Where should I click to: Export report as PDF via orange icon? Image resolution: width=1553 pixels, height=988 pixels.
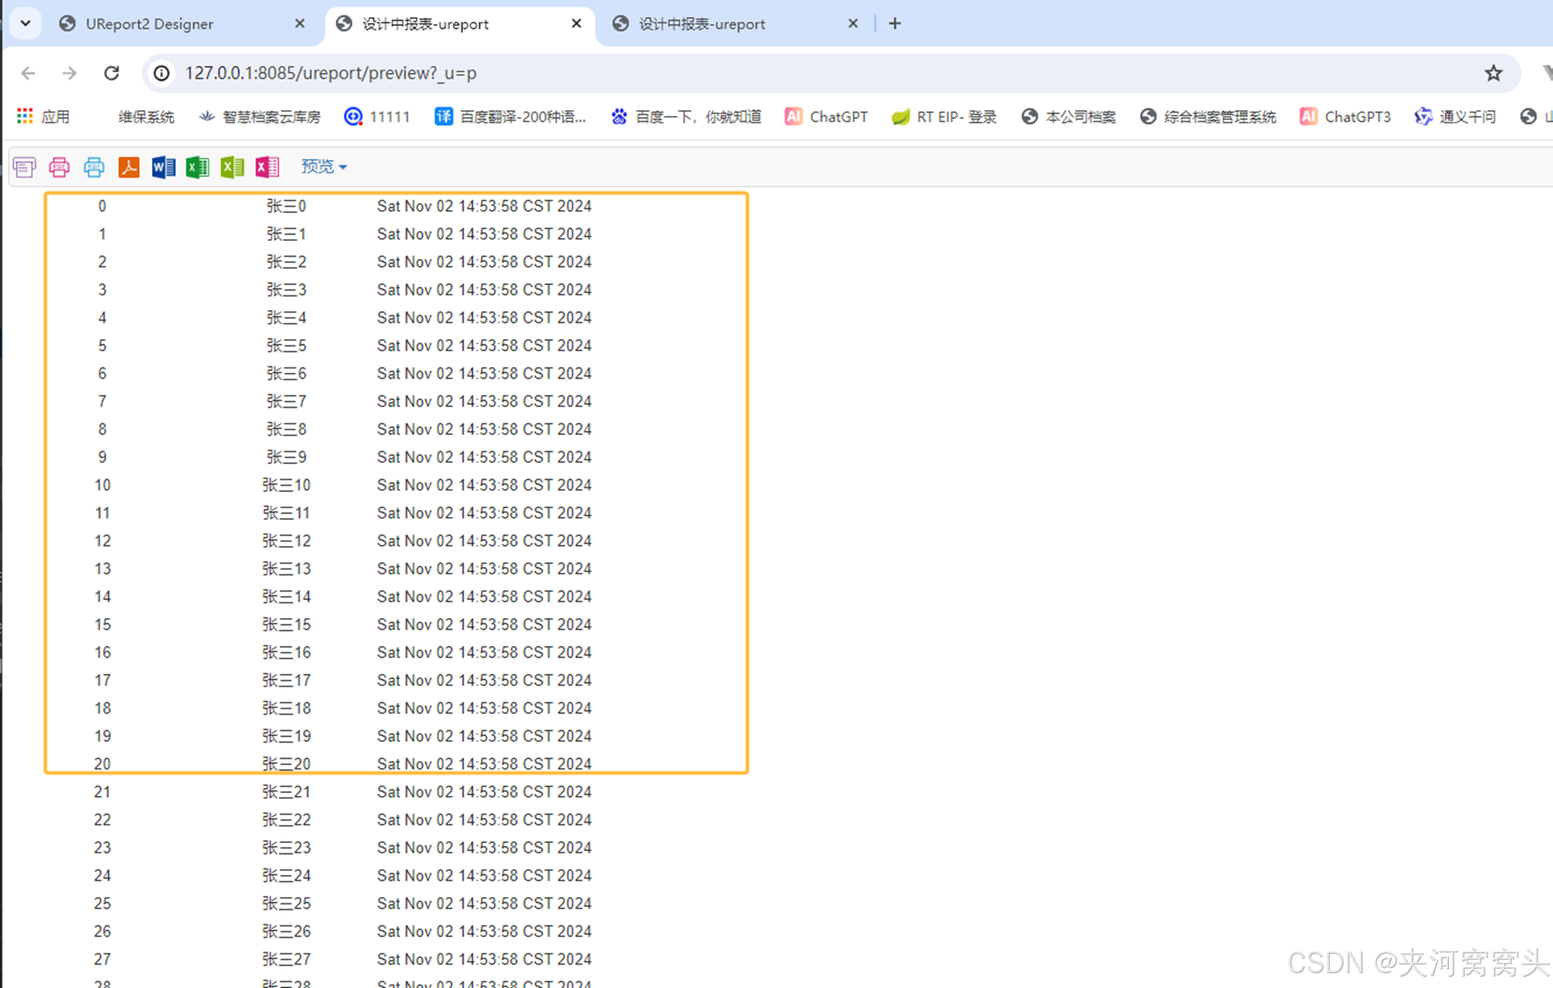(x=129, y=167)
